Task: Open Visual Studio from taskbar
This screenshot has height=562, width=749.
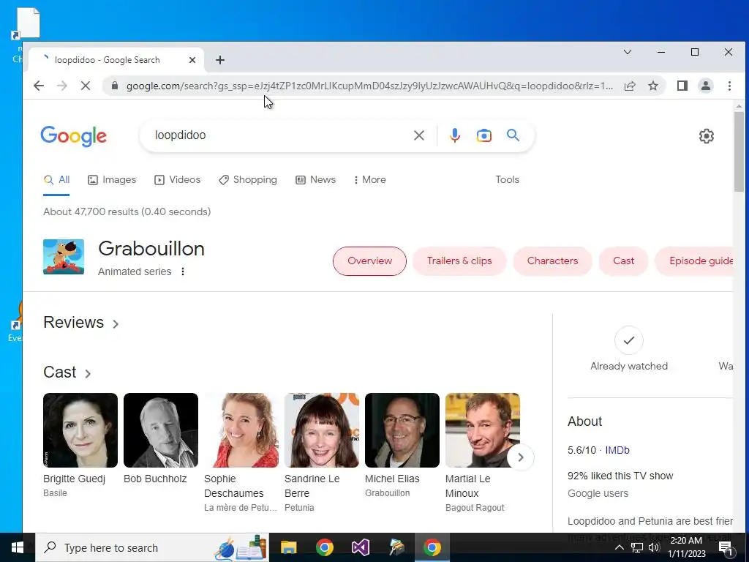Action: pyautogui.click(x=361, y=547)
